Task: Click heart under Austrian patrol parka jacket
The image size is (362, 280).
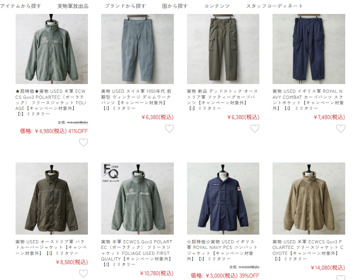Action: (84, 274)
